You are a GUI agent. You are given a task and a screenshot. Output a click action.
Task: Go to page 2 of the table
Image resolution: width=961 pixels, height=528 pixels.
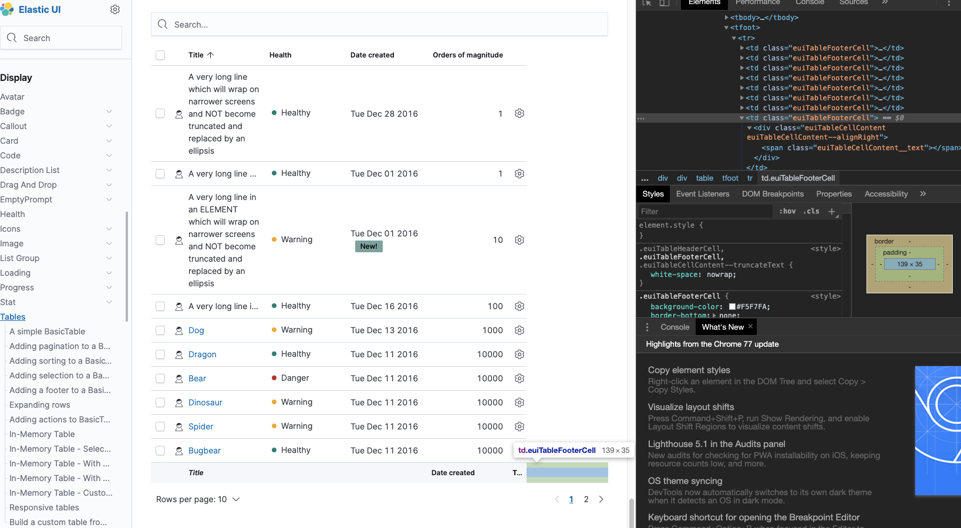(x=586, y=499)
